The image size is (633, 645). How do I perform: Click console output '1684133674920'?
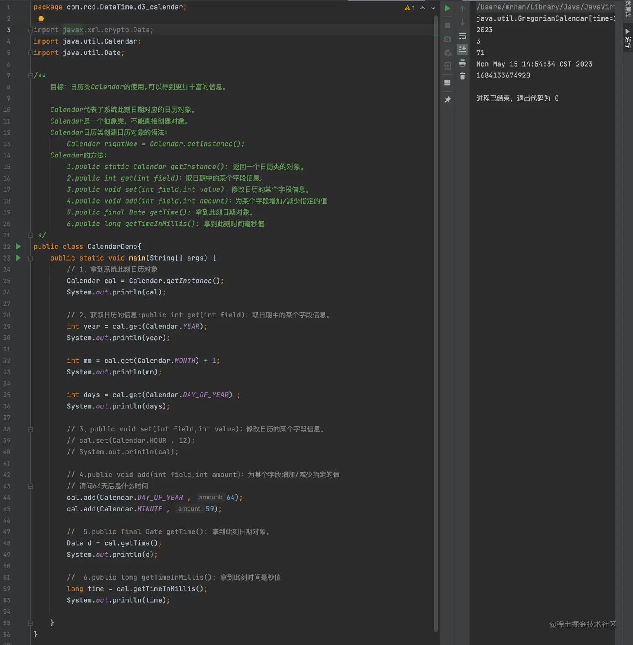click(503, 75)
